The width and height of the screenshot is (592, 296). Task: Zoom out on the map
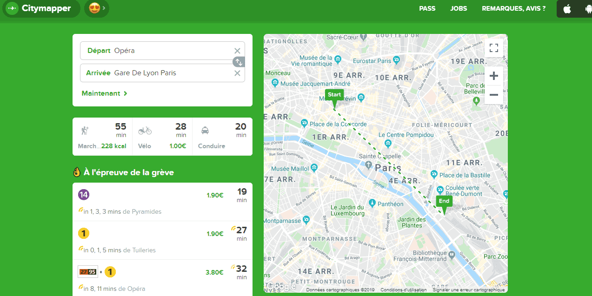tap(494, 95)
